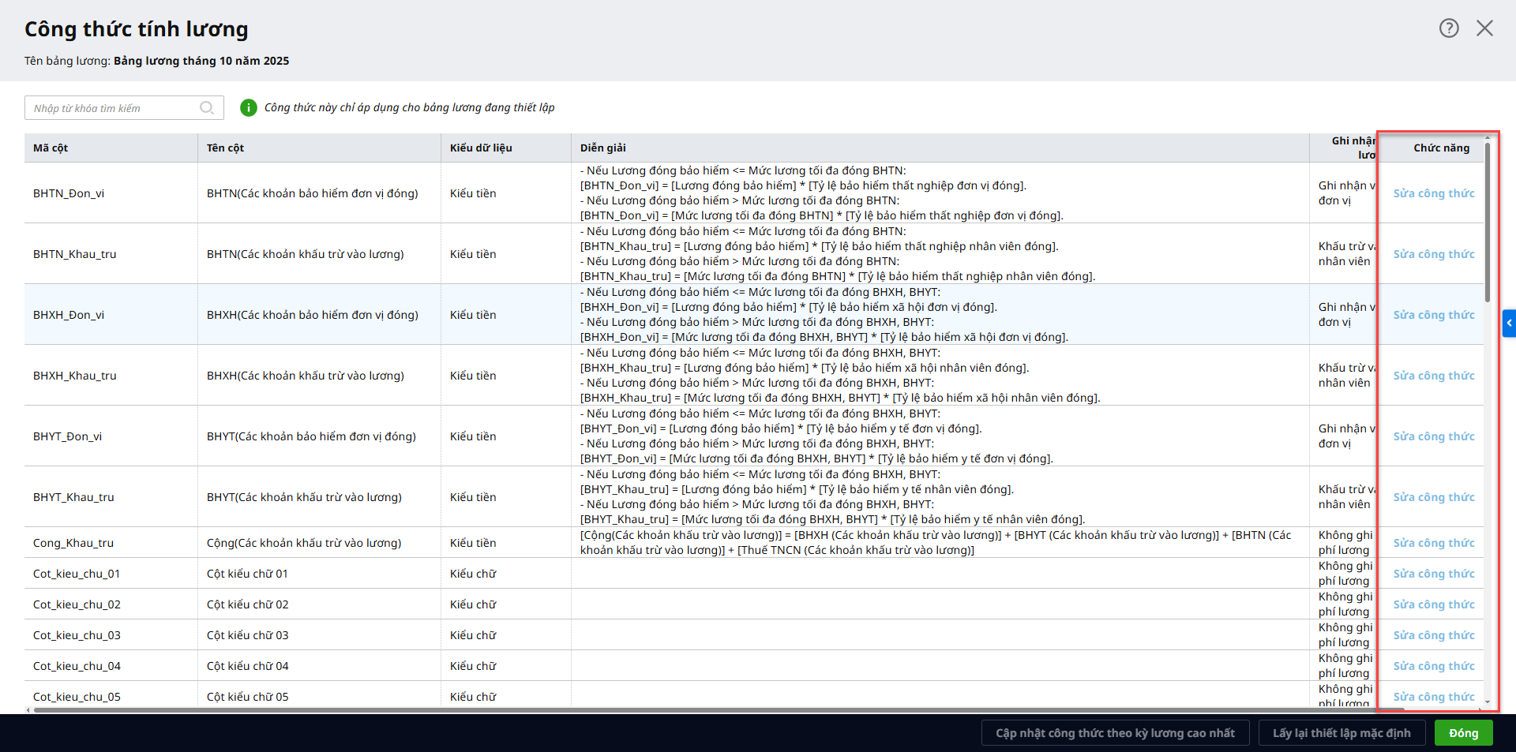1516x752 pixels.
Task: Click the vertical scrollbar down arrow
Action: (1488, 701)
